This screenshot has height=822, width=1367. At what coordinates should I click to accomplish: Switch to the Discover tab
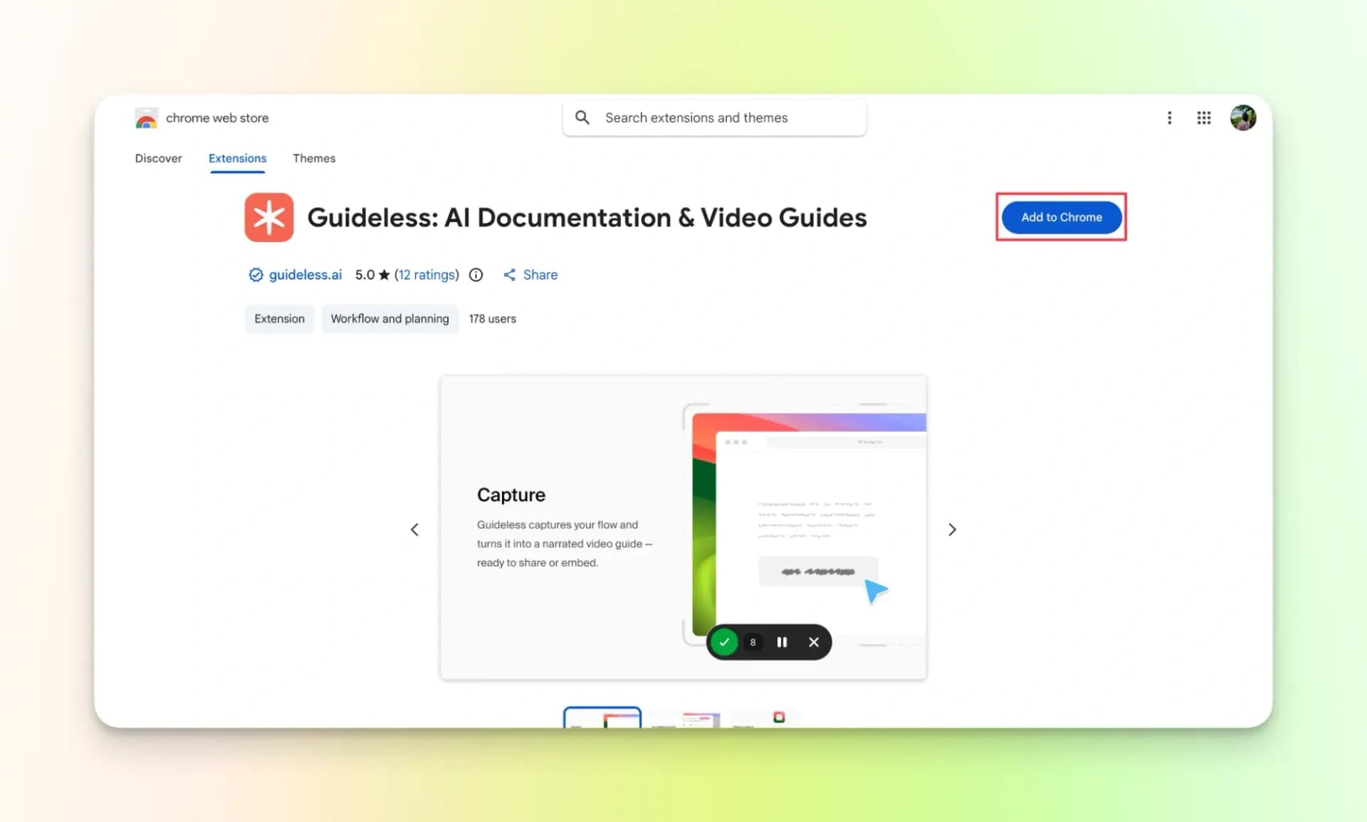(158, 158)
